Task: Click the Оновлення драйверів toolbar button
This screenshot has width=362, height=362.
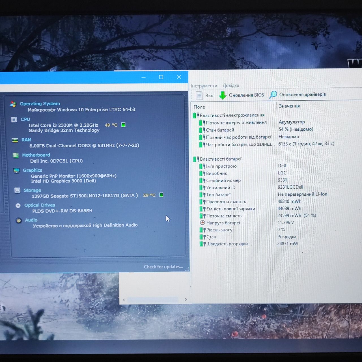Action: [x=298, y=94]
